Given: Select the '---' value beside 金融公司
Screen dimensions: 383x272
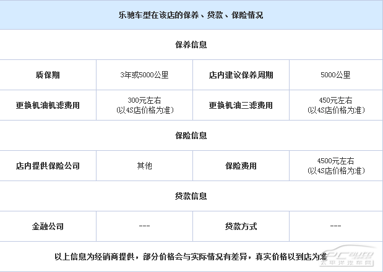Looking at the screenshot, I should [144, 226].
